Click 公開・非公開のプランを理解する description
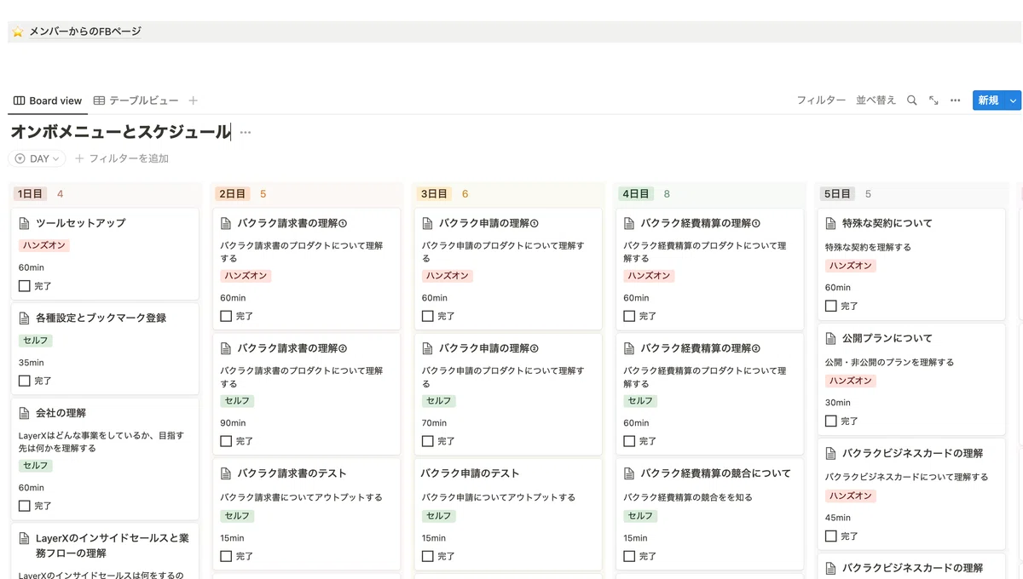This screenshot has width=1023, height=579. 889,362
